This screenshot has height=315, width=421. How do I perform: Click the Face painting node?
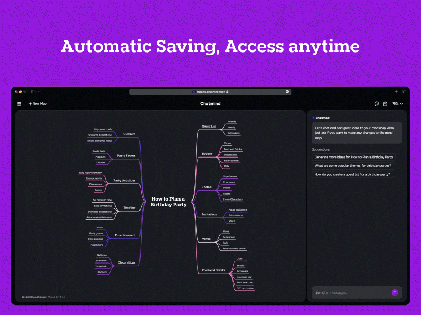96,239
